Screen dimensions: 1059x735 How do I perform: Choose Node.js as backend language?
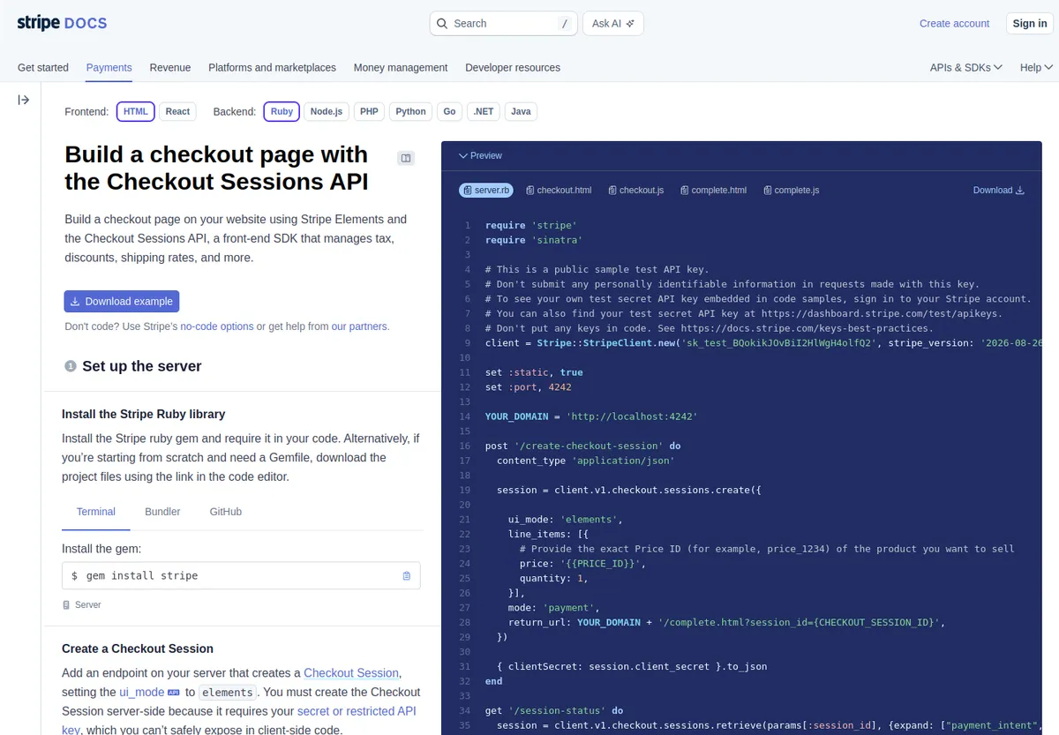(x=327, y=111)
